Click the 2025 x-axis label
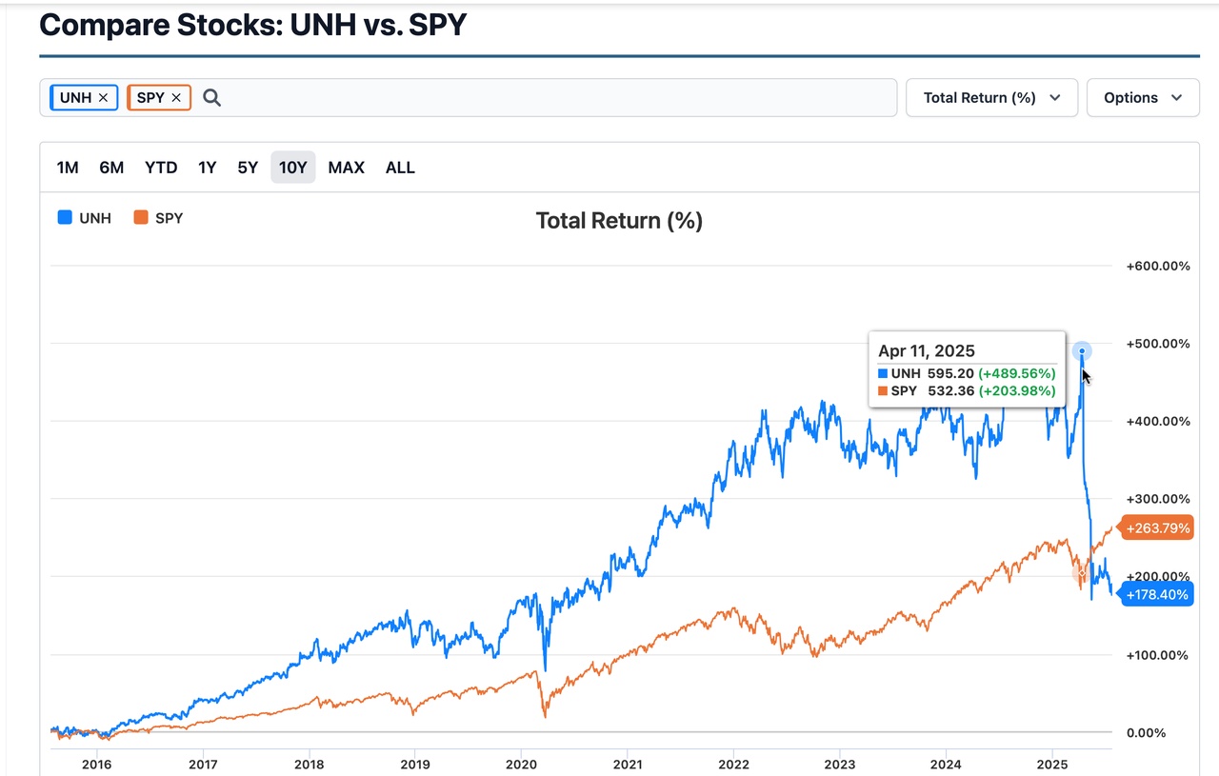 click(1051, 764)
